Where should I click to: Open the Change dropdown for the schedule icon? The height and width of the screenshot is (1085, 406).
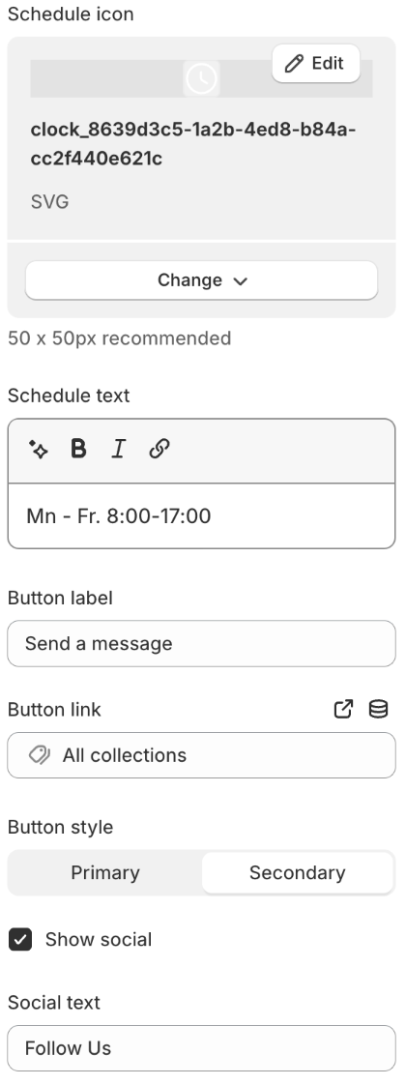click(201, 280)
